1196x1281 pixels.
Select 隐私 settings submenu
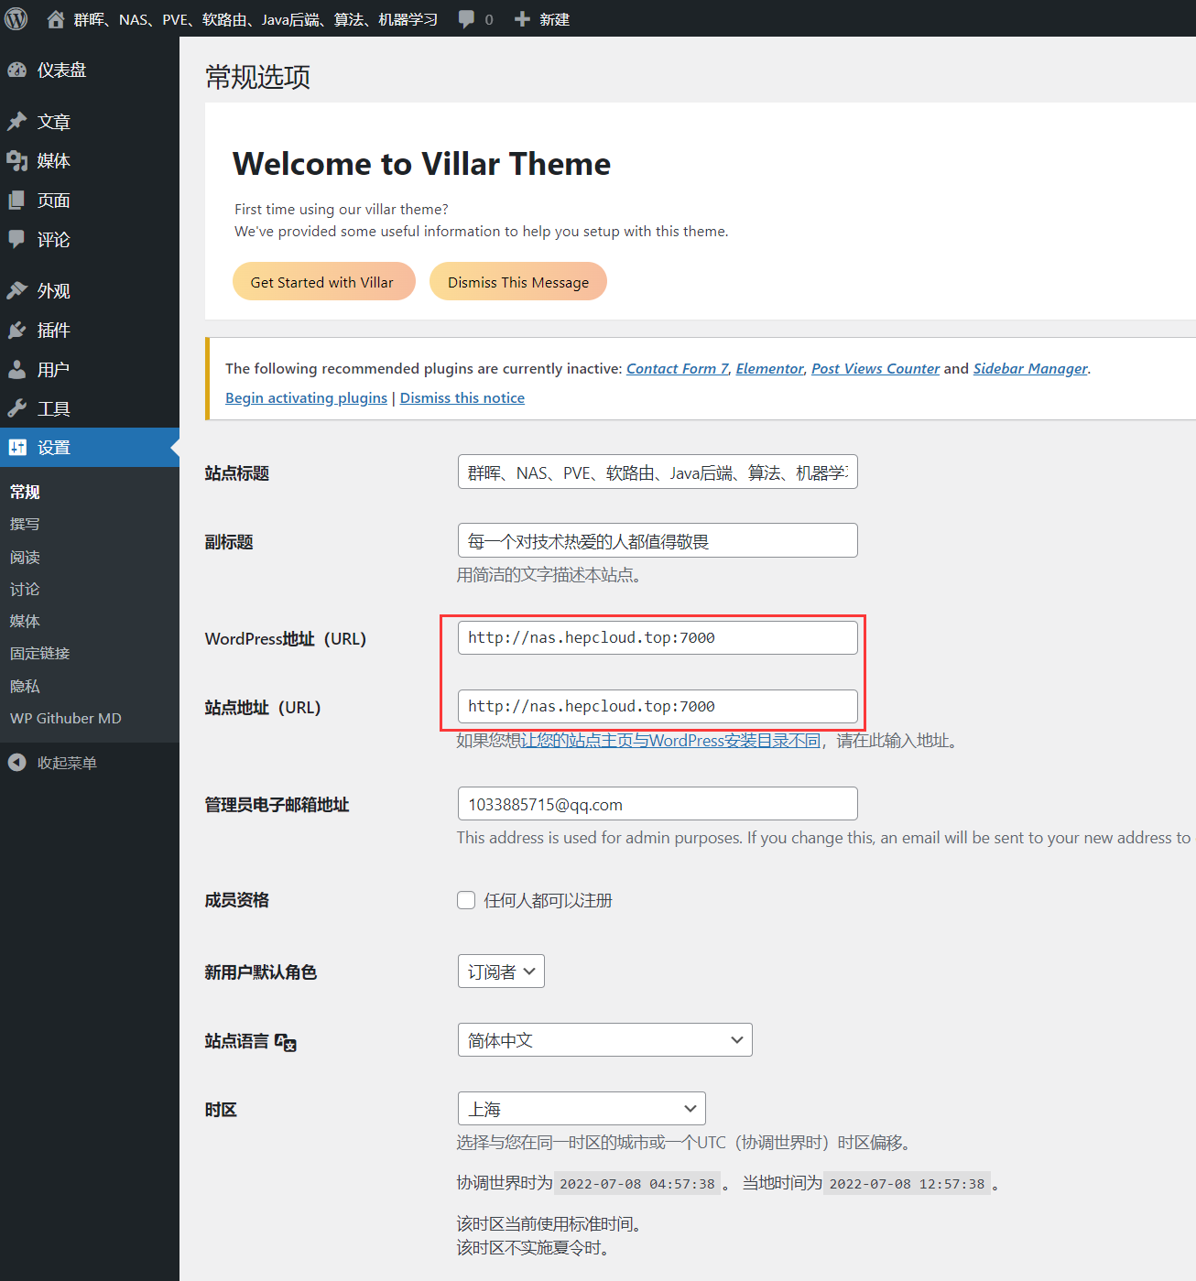coord(25,686)
